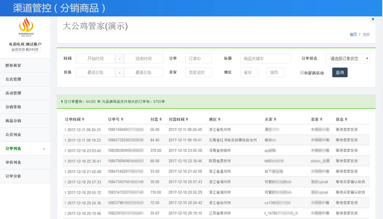The image size is (383, 219).
Task: Click the 河南省安阳市 region cell
Action: [220, 151]
